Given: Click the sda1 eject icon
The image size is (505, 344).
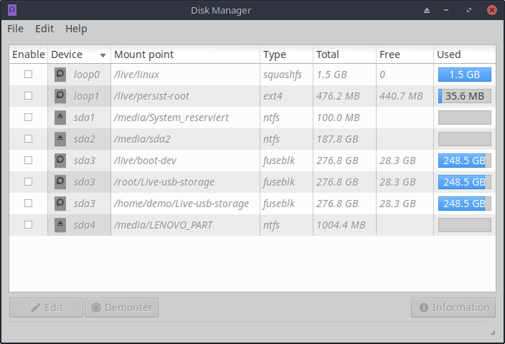Looking at the screenshot, I should tap(60, 117).
